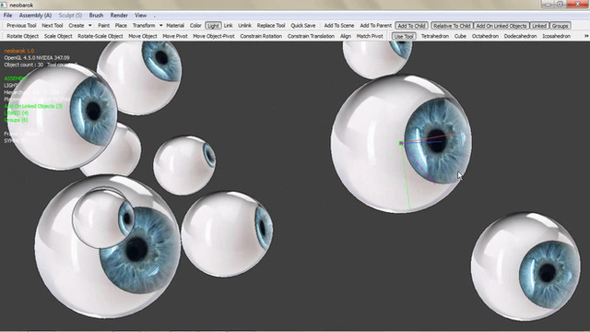Click the neobarok app icon in title bar
The image size is (590, 332).
coord(4,5)
